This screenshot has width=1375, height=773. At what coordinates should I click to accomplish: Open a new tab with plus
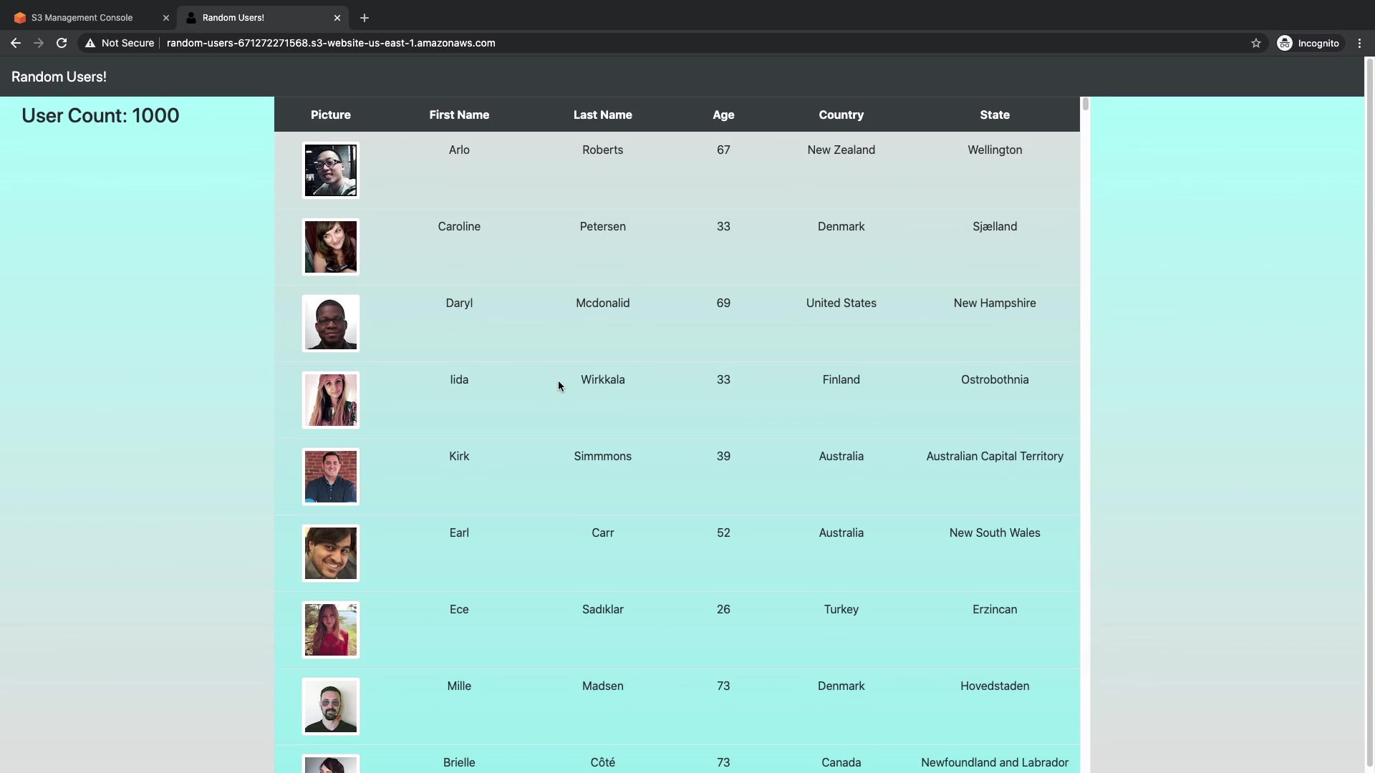pyautogui.click(x=365, y=18)
